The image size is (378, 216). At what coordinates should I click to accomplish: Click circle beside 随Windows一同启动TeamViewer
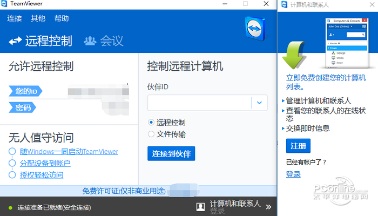pyautogui.click(x=12, y=151)
